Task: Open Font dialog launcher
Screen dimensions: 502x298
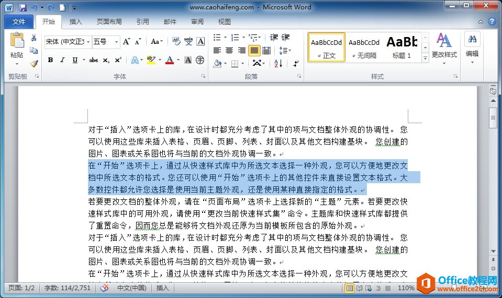Action: 203,76
